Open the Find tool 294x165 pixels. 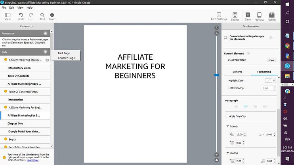[42, 17]
